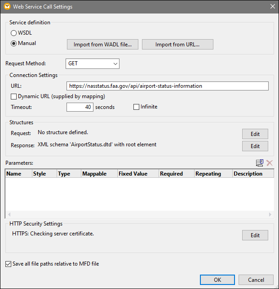Click the red delete parameter icon
Screen dimensions: 279x289
pos(270,163)
